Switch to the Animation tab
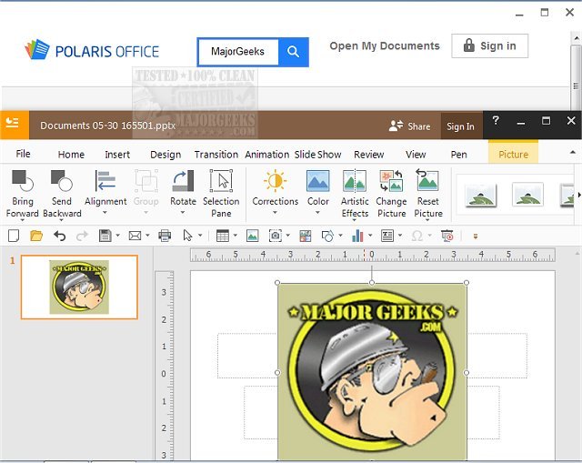582x463 pixels. [x=266, y=155]
